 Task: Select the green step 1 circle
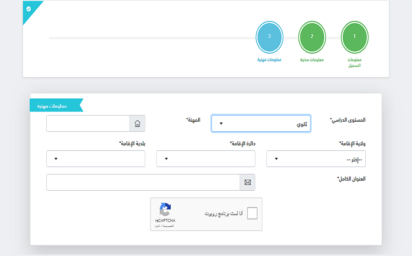tap(354, 36)
